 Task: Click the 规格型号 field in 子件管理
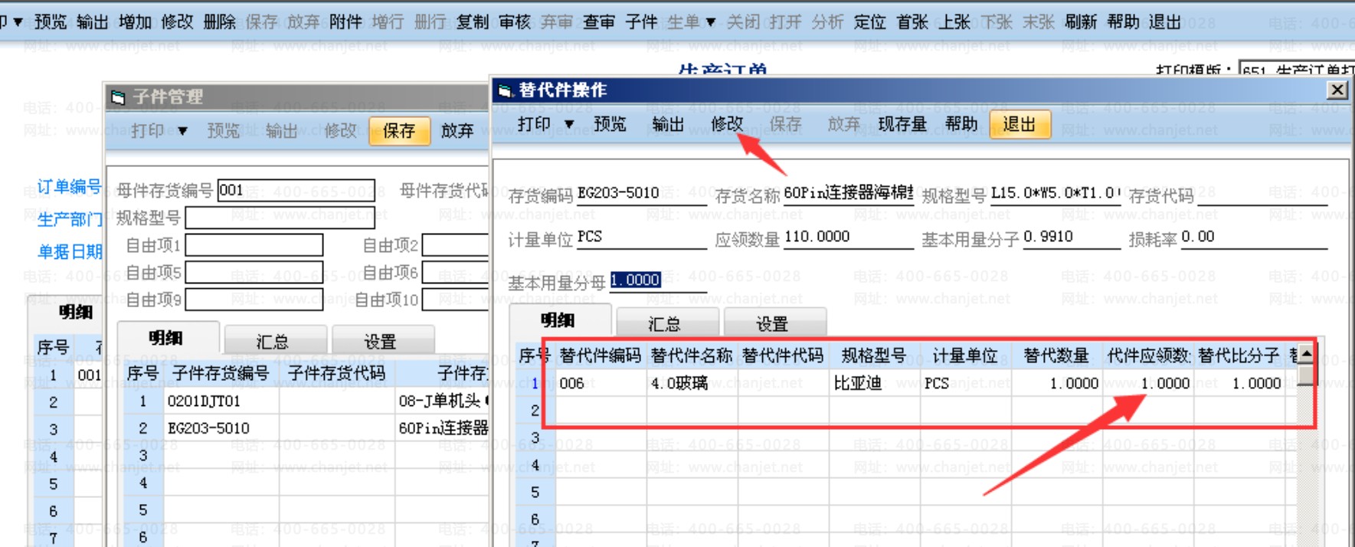click(280, 218)
